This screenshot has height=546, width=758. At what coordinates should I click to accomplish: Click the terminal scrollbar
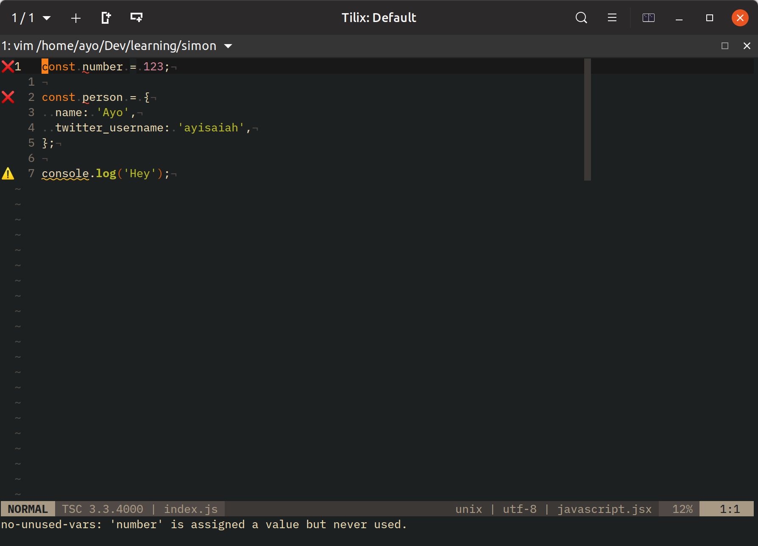pos(587,120)
